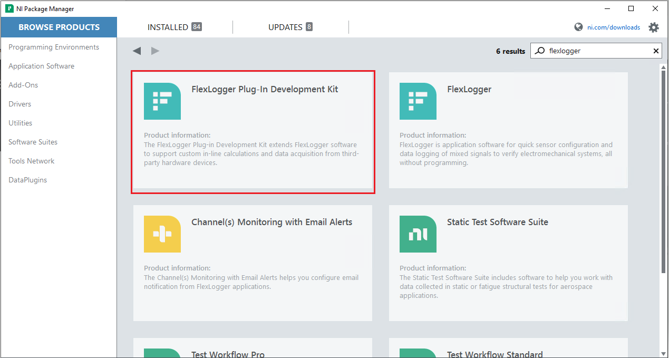
Task: Select Programming Environments category
Action: pyautogui.click(x=54, y=47)
